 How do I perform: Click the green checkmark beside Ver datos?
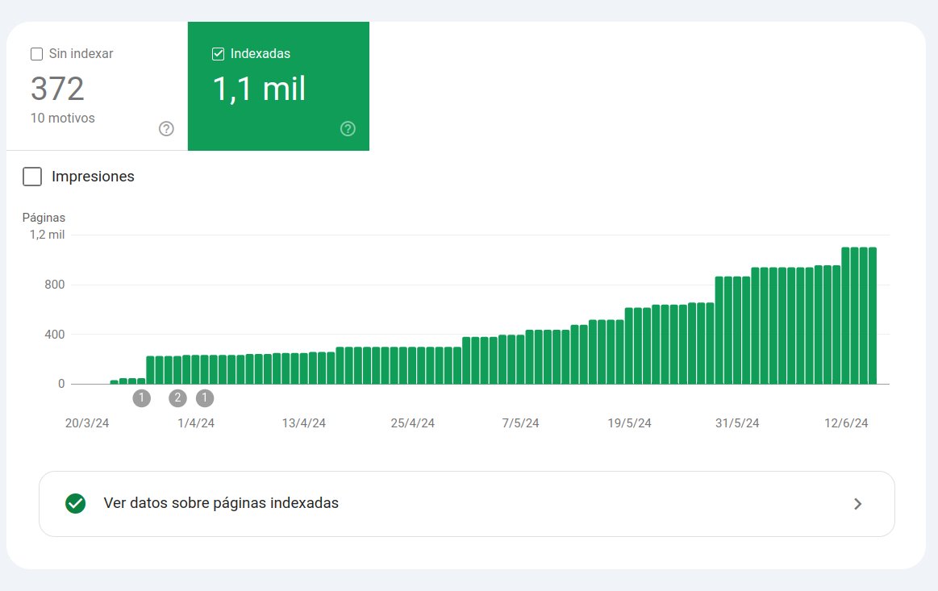click(x=75, y=503)
